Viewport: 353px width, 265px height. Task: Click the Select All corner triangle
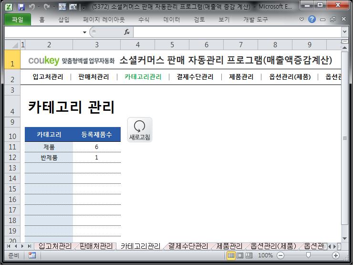coord(12,44)
